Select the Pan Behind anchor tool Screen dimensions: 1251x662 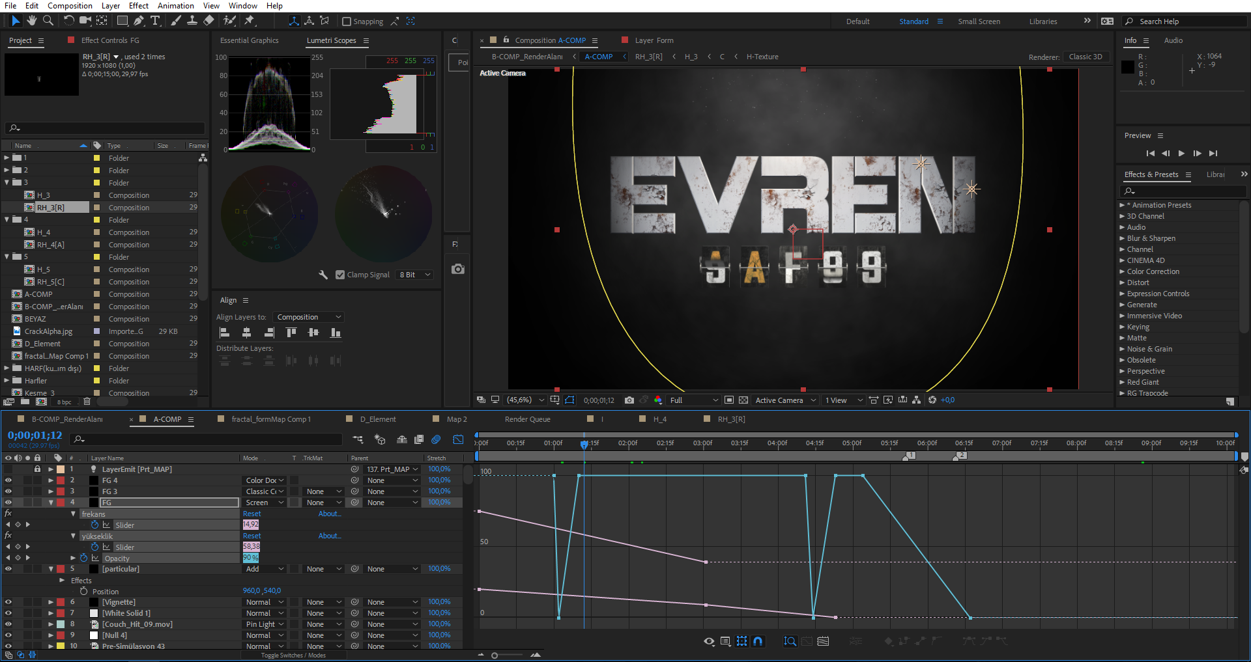pos(102,21)
